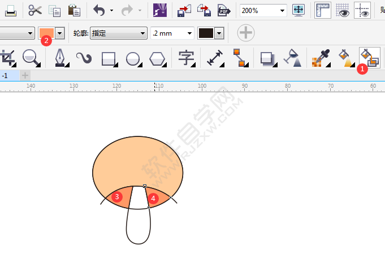Select the Zoom magnifier tool
The width and height of the screenshot is (385, 275).
pyautogui.click(x=30, y=58)
